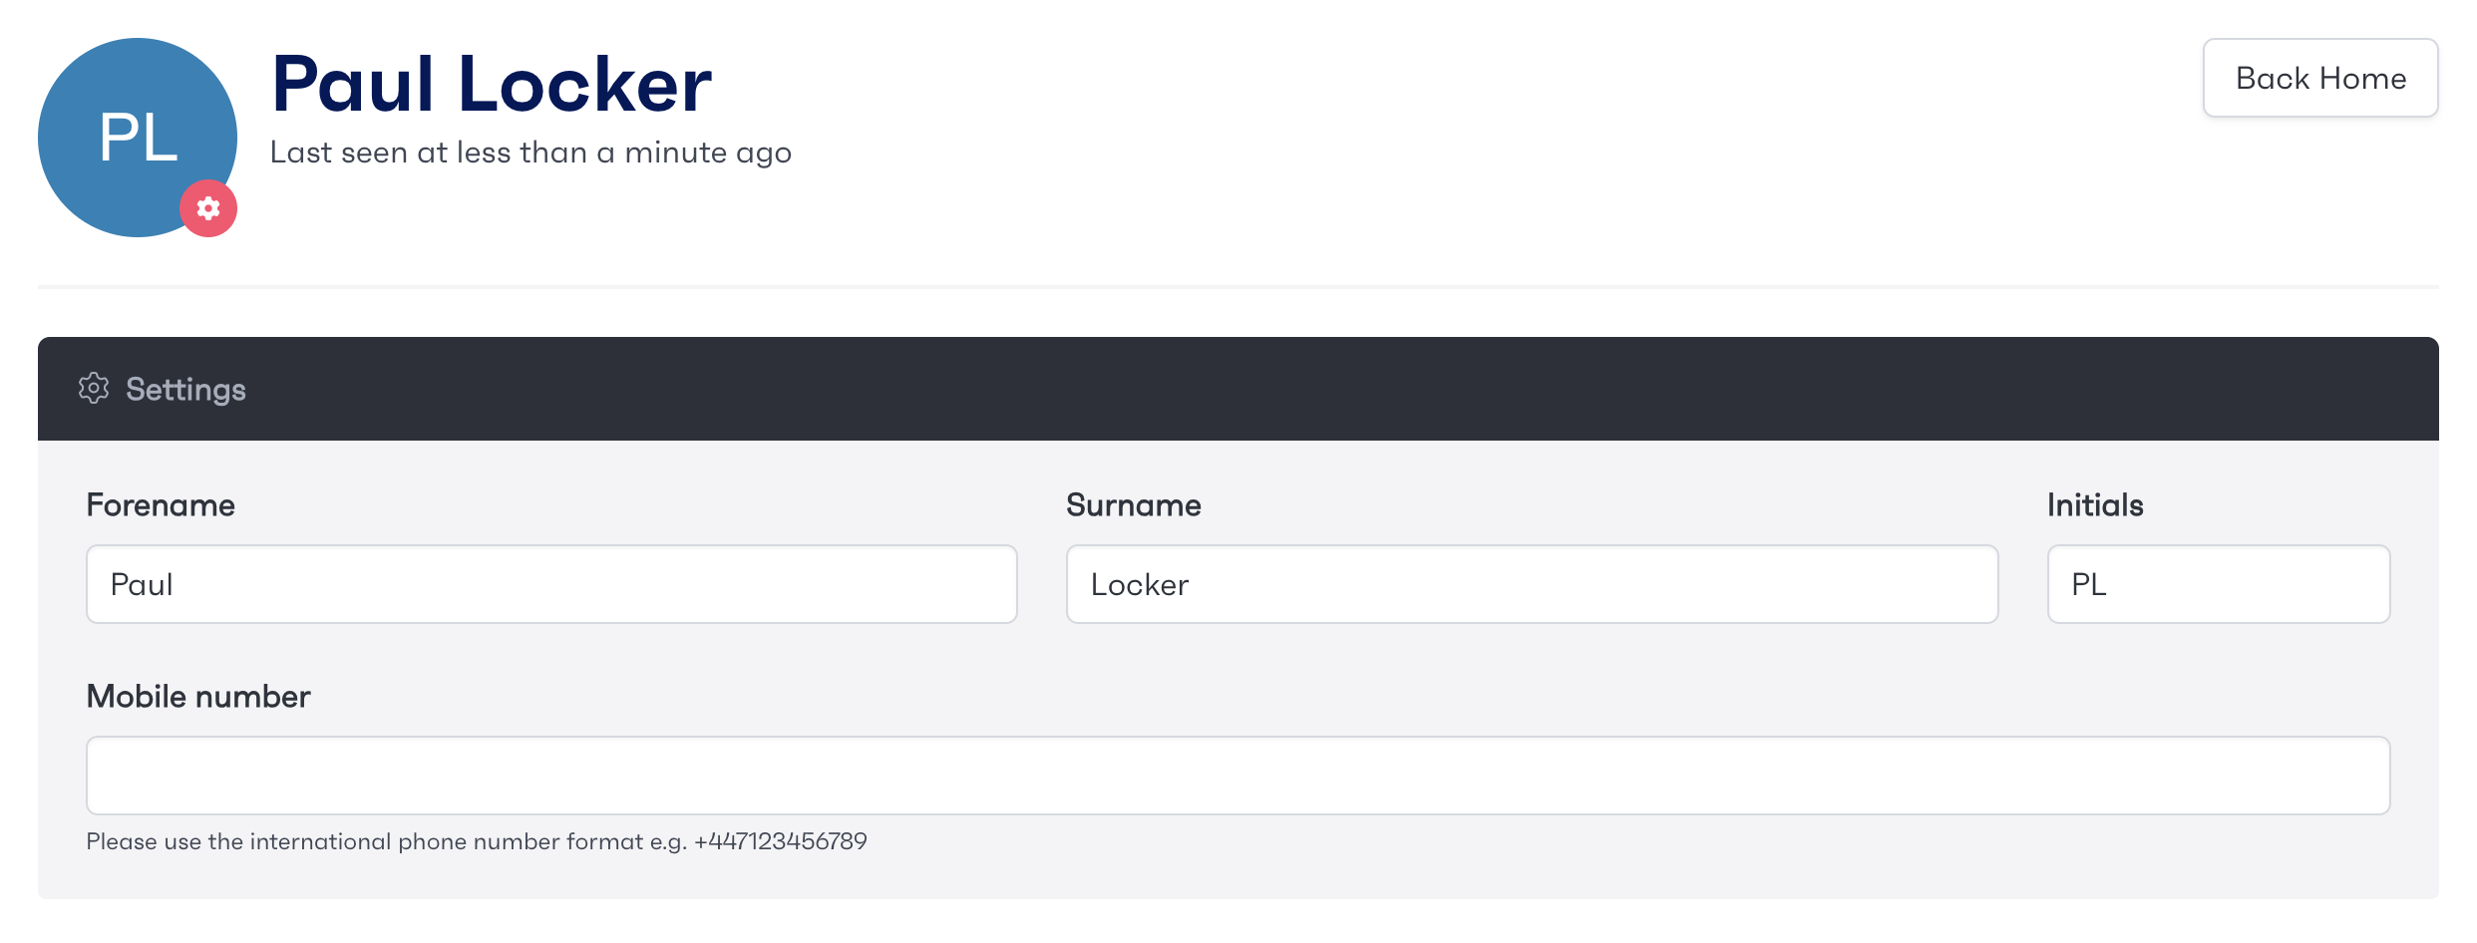The image size is (2477, 943).
Task: Click the PL letters inside avatar
Action: (138, 138)
